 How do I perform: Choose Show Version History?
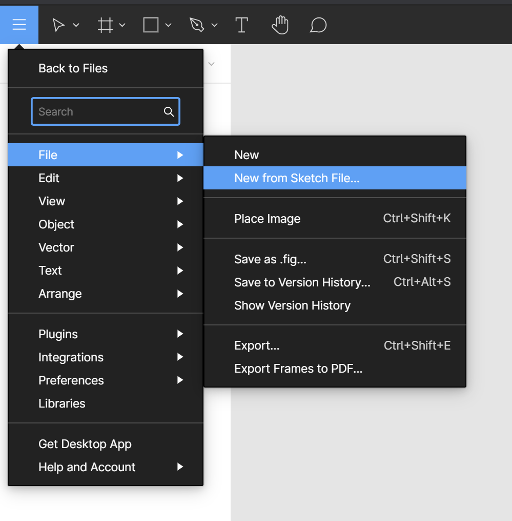point(335,305)
